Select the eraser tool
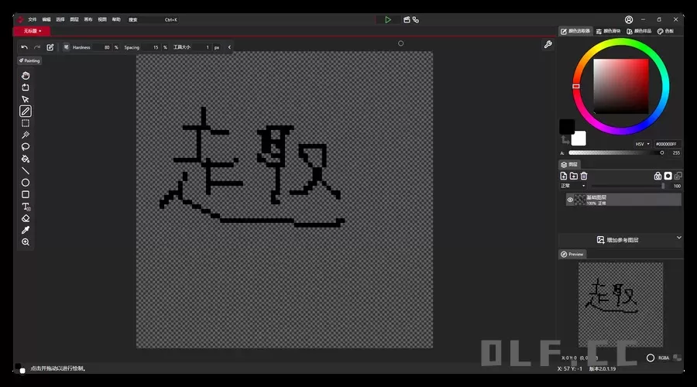This screenshot has height=387, width=697. pos(26,218)
